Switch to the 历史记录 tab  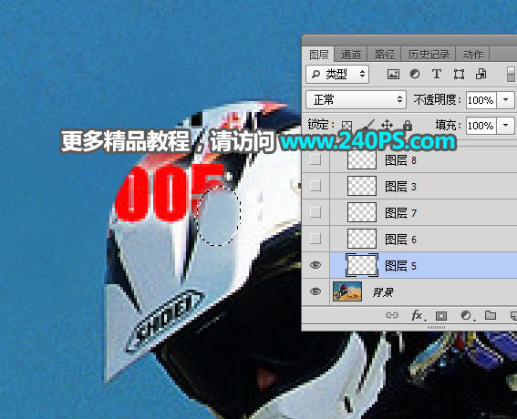click(x=429, y=55)
